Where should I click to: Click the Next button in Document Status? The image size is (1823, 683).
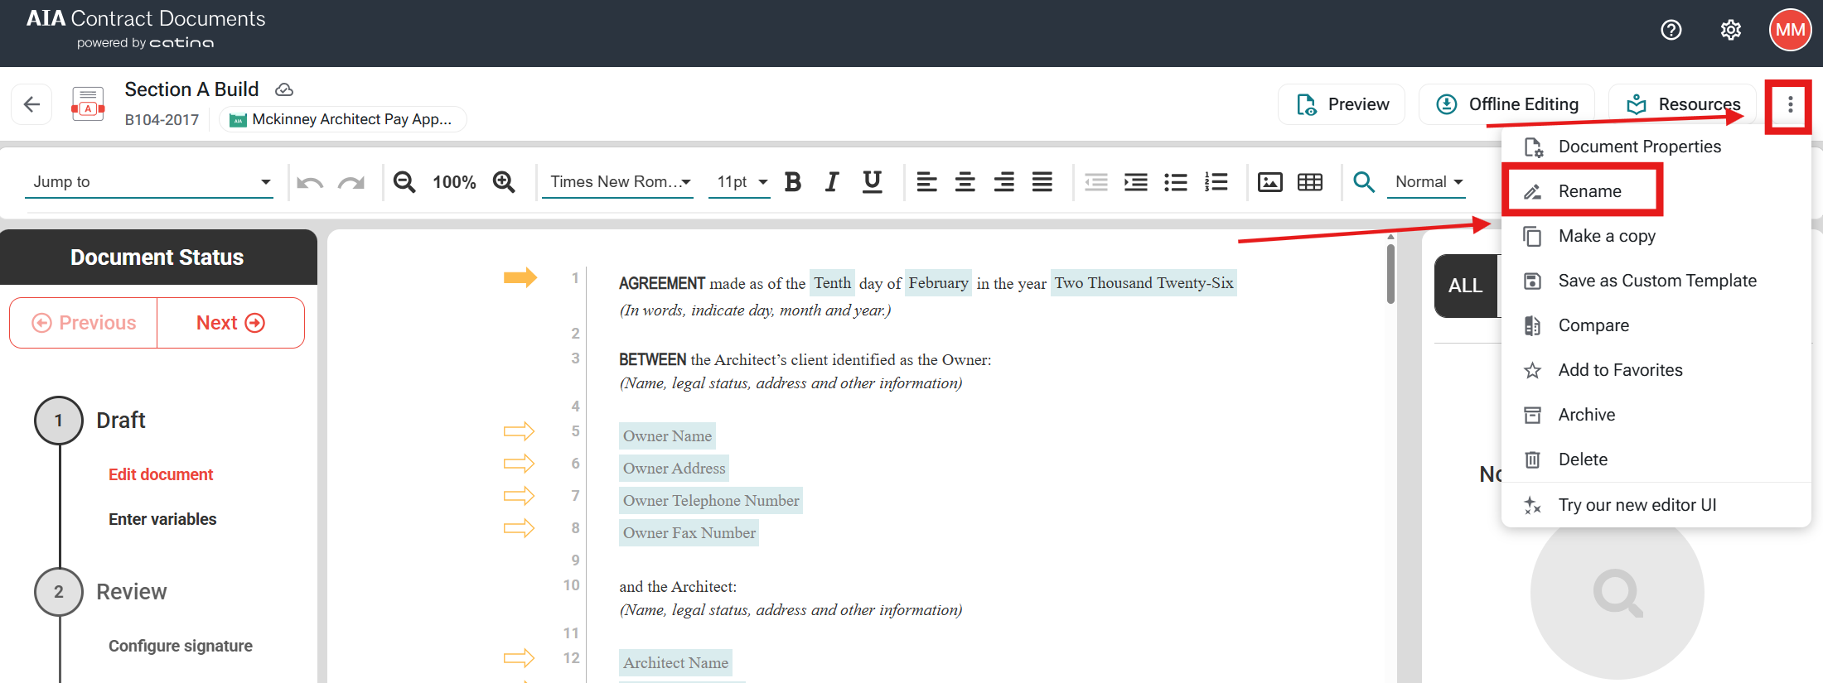coord(230,323)
